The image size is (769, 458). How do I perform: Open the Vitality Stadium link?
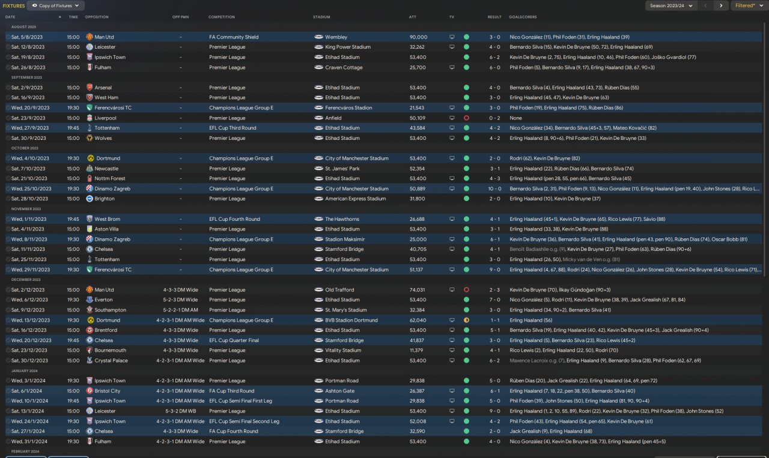343,351
